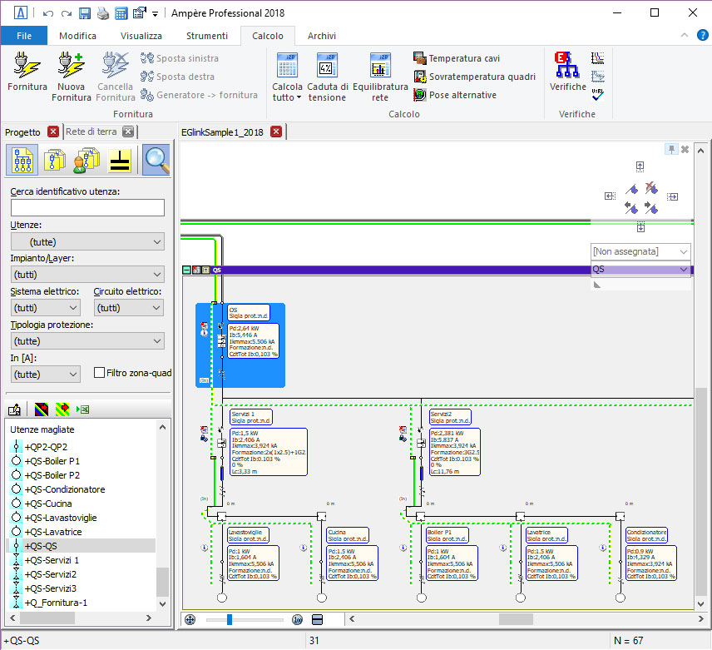
Task: Add a new supply with Nuova Fornitura
Action: [71, 77]
